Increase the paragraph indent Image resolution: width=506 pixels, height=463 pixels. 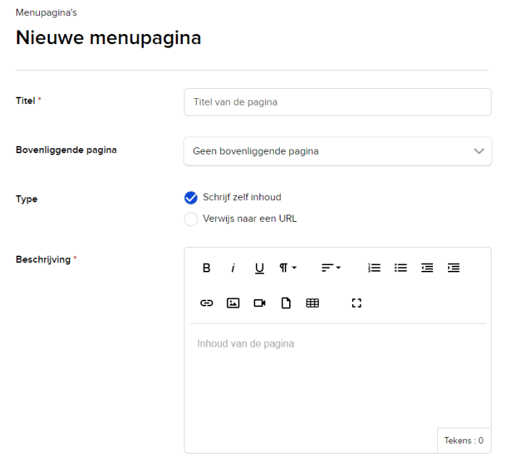coord(454,268)
